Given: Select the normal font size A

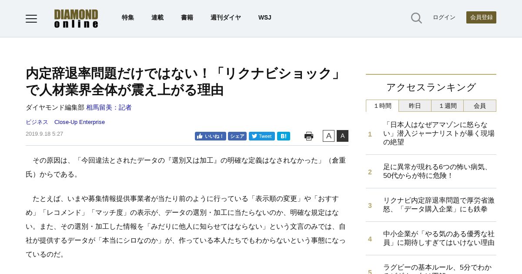Looking at the screenshot, I should pos(328,136).
